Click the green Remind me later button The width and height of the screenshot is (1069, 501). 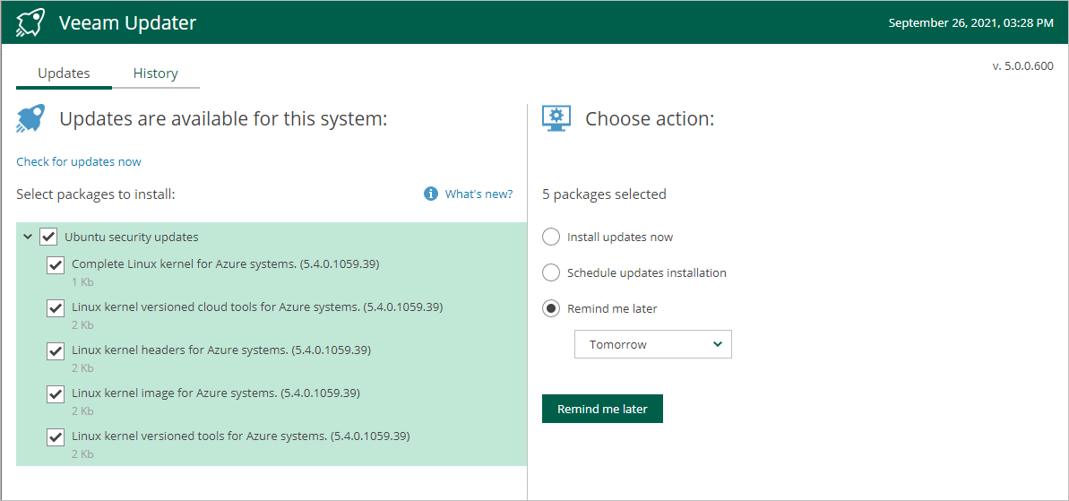click(603, 409)
